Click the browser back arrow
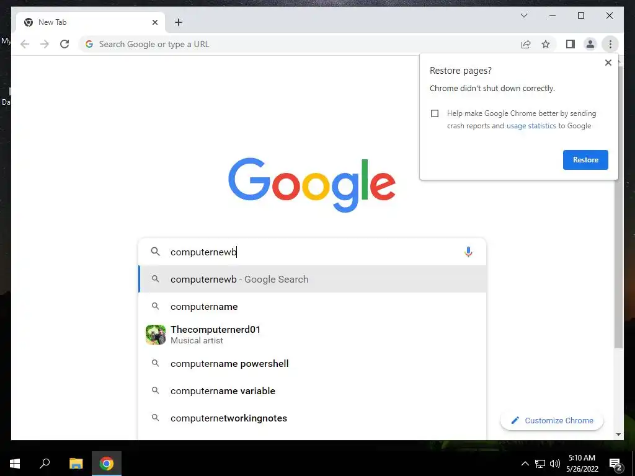 (25, 44)
